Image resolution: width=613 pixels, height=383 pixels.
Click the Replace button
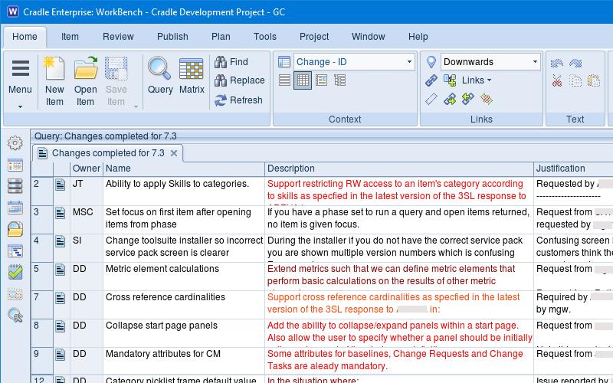239,80
